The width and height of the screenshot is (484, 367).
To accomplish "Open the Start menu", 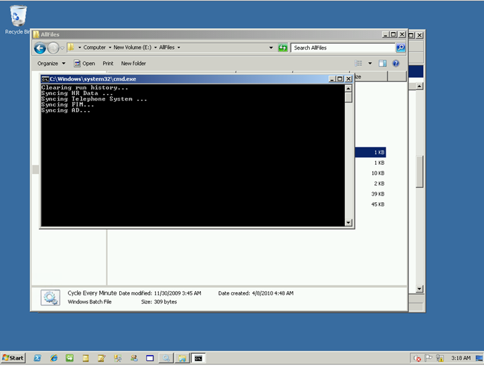I will coord(13,358).
